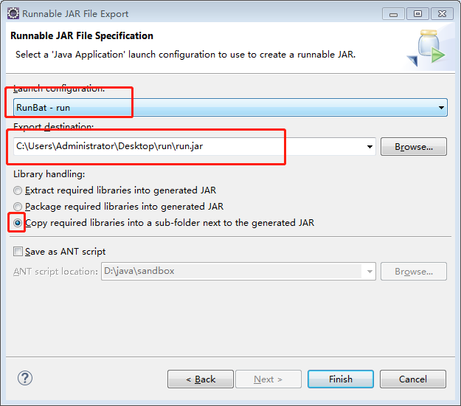
Task: Go to previous page with Back
Action: (201, 379)
